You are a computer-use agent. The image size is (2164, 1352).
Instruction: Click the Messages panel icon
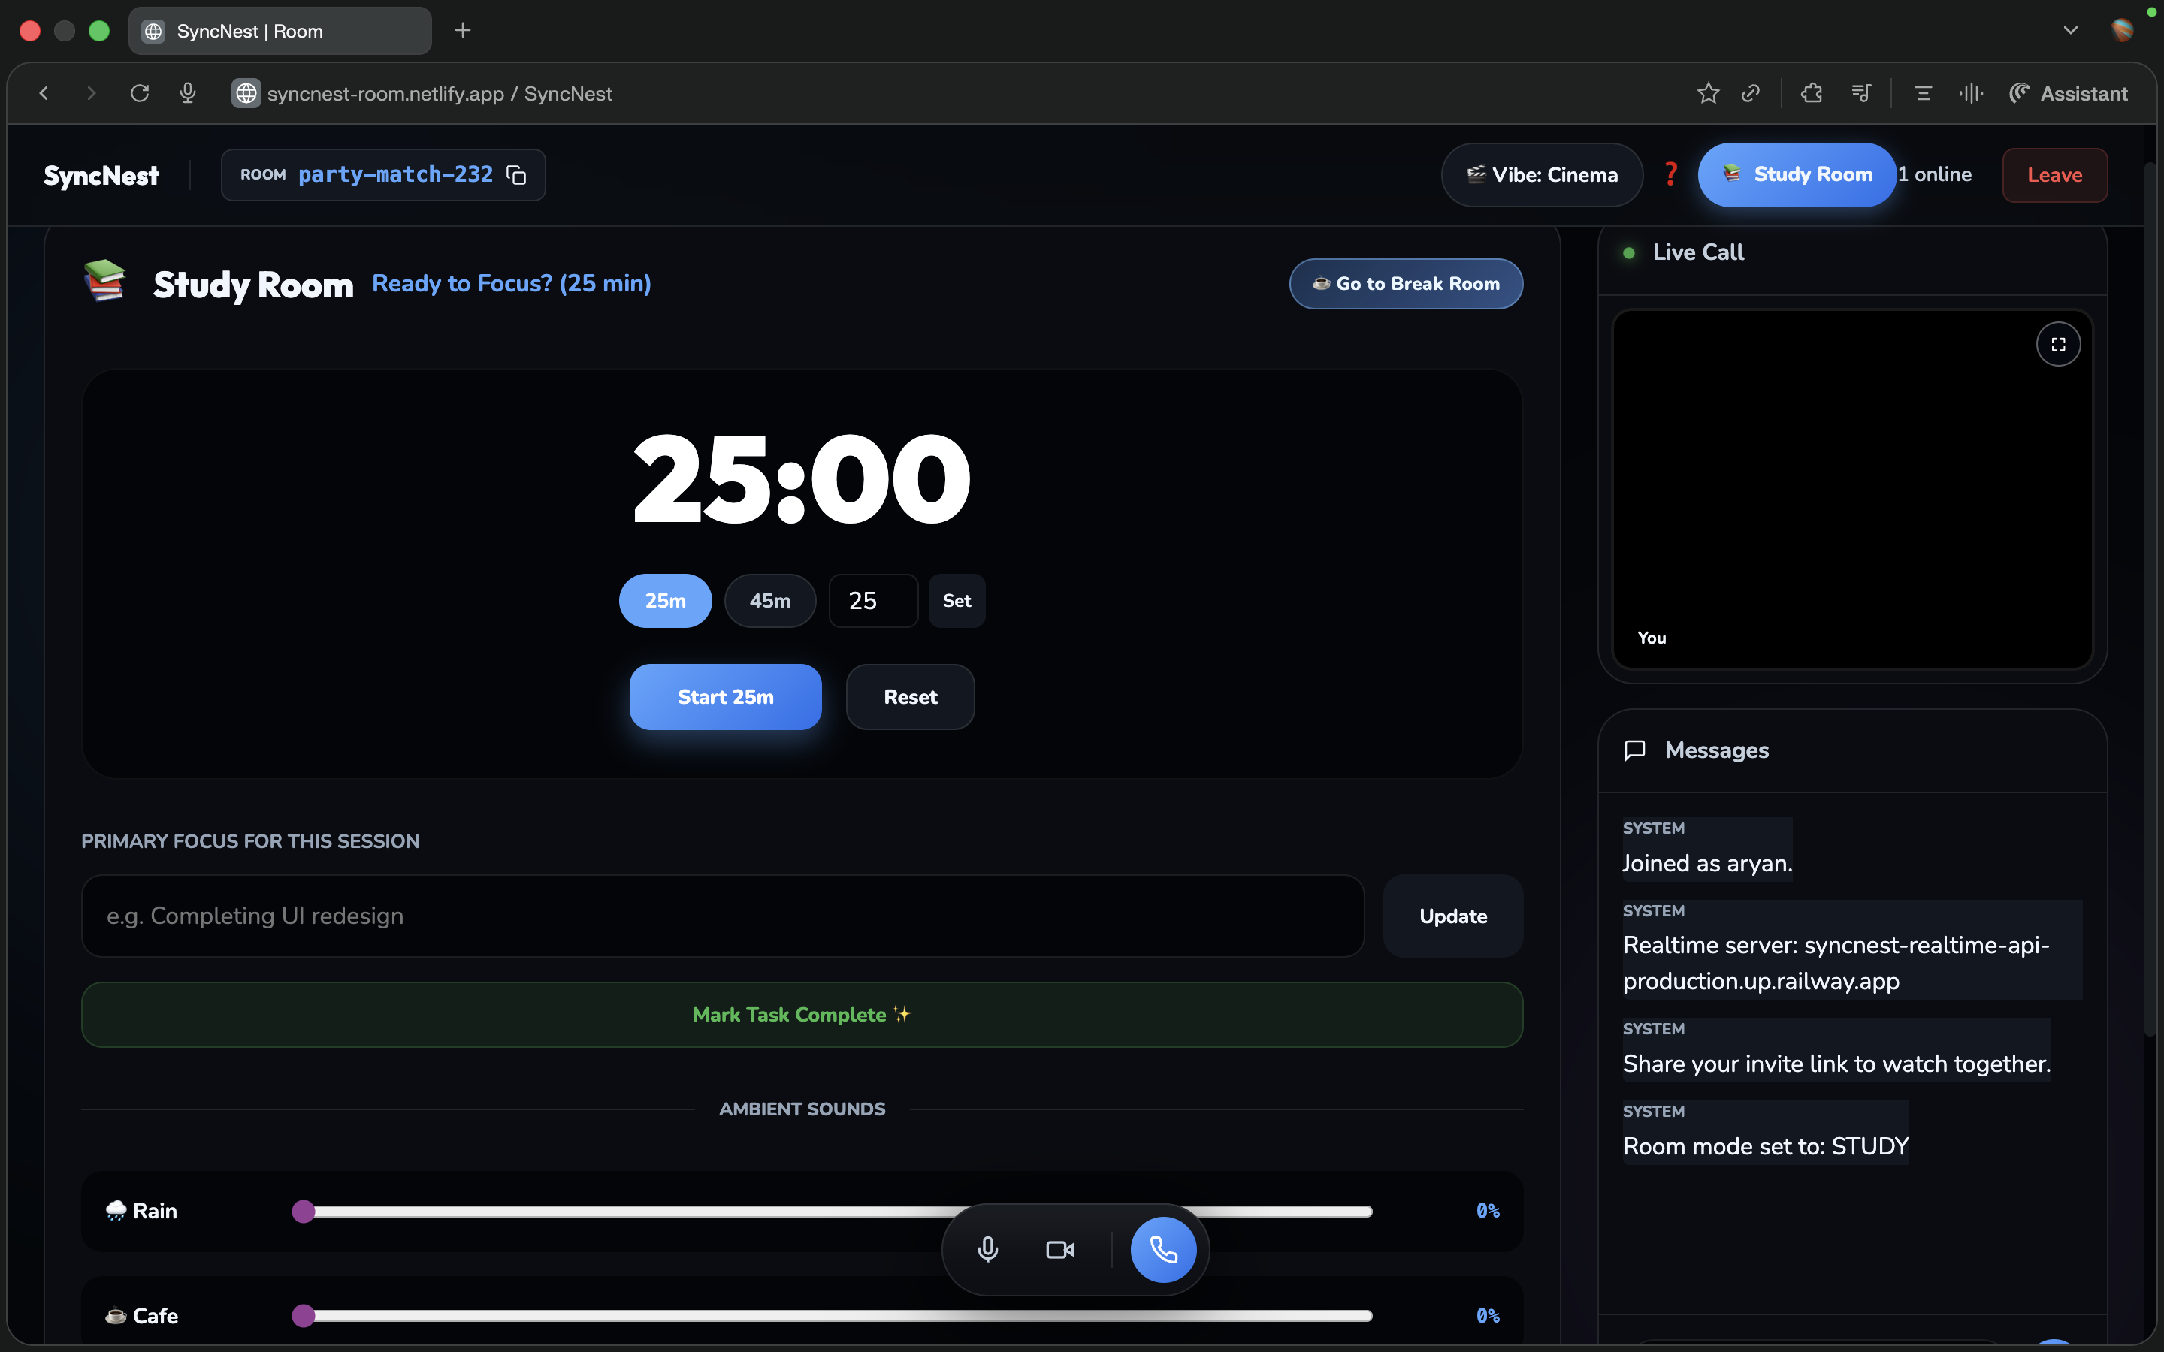click(1634, 750)
